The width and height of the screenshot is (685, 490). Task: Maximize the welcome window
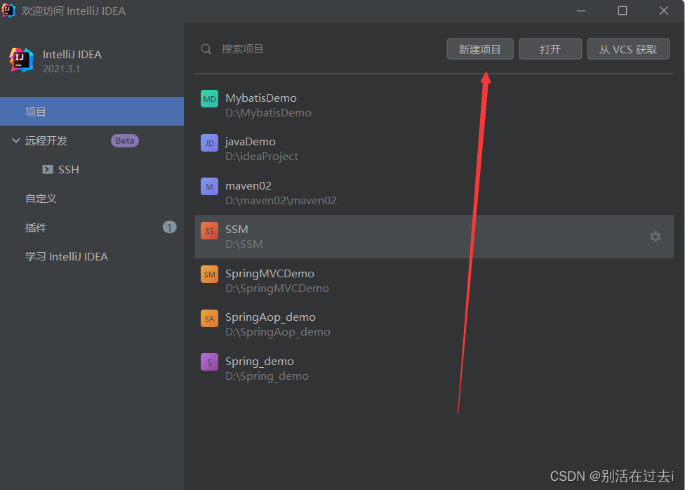click(623, 11)
